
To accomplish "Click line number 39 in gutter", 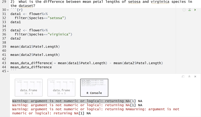I will [4, 47].
